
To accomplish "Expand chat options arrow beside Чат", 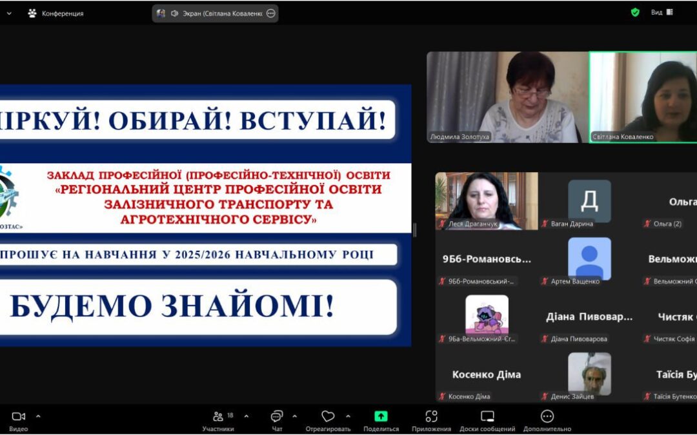I will [295, 416].
